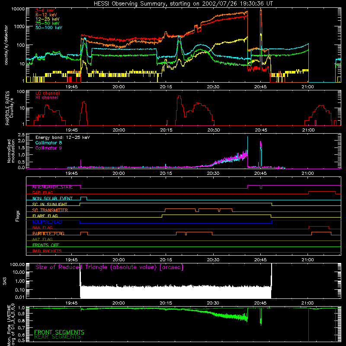346x346 pixels.
Task: Select the FRONT SEGMENTS legend label
Action: tap(59, 332)
